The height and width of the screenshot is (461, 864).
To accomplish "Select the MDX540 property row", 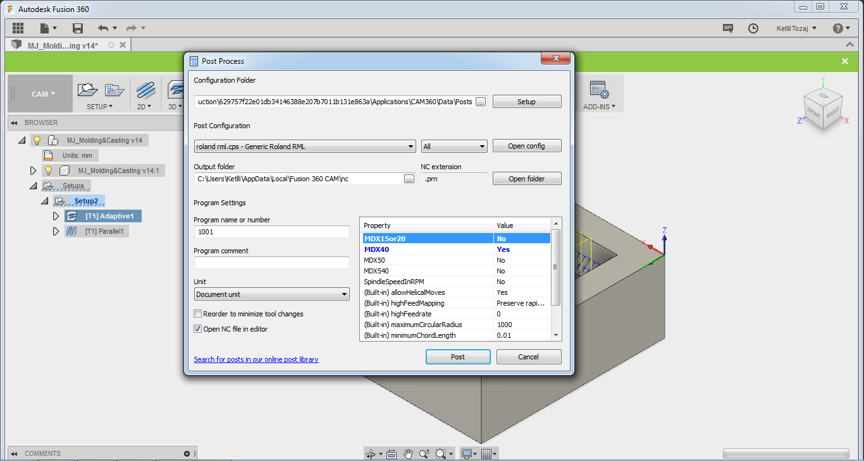I will [455, 271].
